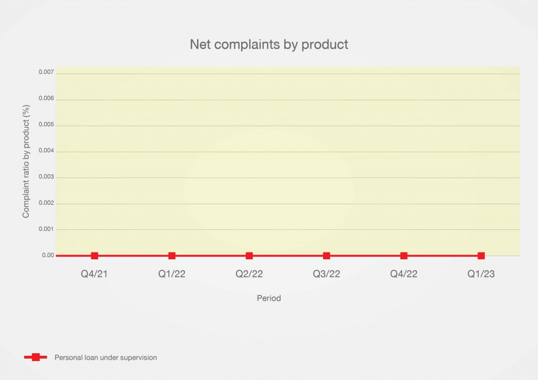Screen dimensions: 538x380
Task: Select the Q4/21 axis label
Action: point(95,275)
